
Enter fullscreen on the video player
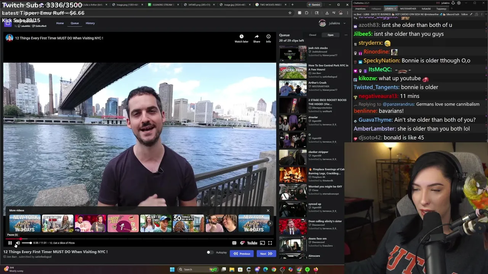[x=270, y=243]
